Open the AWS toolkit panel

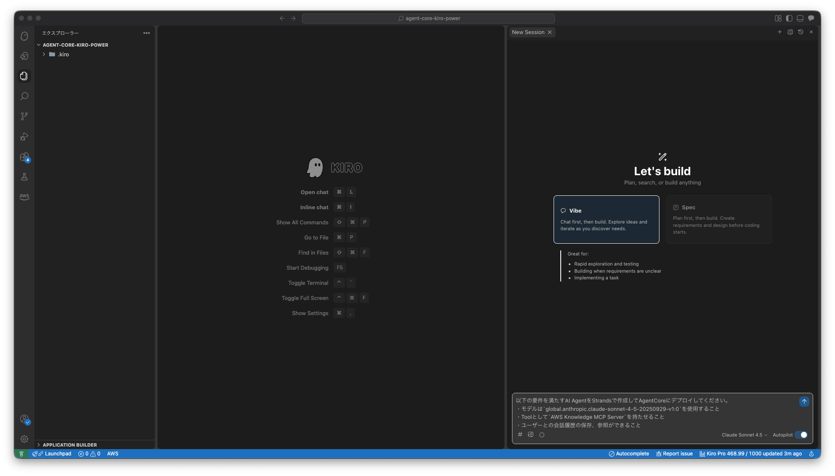24,197
